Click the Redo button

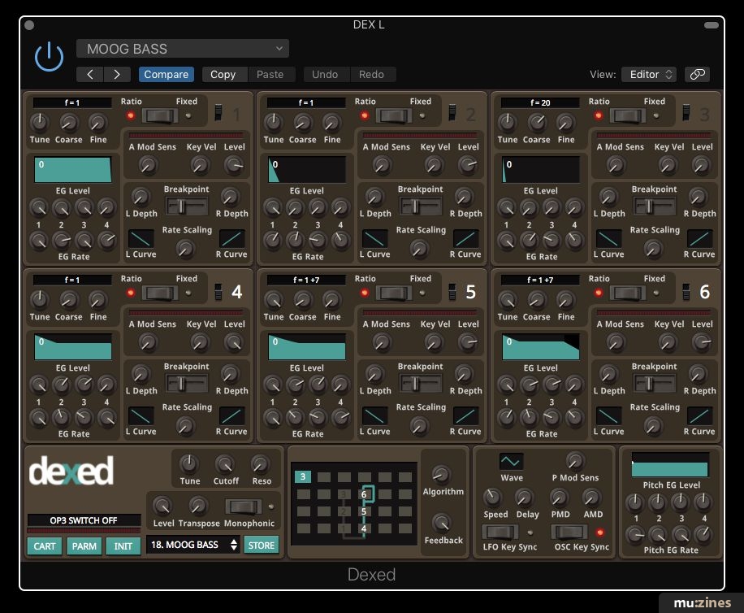[x=371, y=74]
